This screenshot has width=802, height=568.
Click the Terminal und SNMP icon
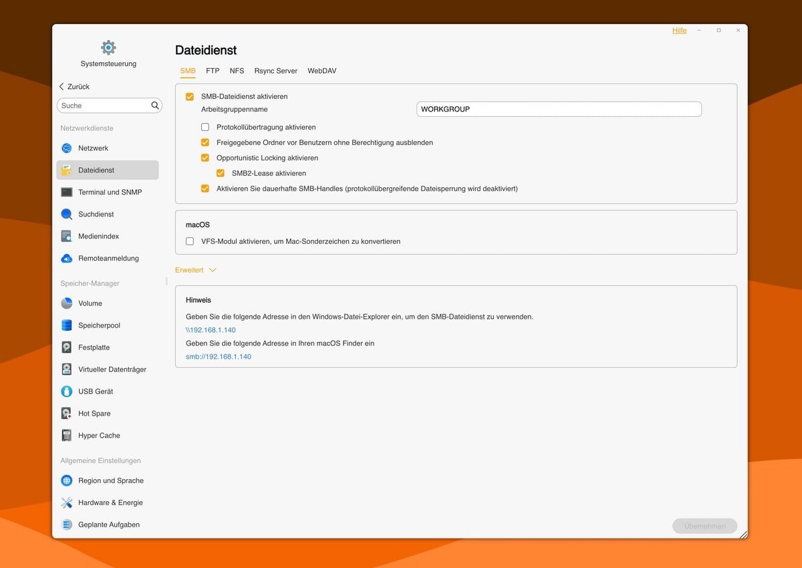[67, 192]
